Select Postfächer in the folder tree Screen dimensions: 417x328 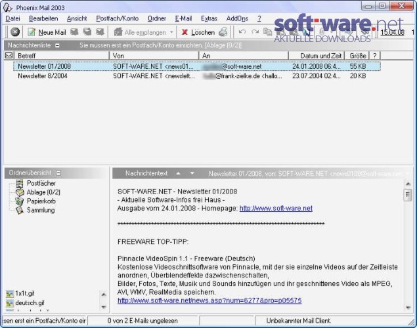(41, 183)
